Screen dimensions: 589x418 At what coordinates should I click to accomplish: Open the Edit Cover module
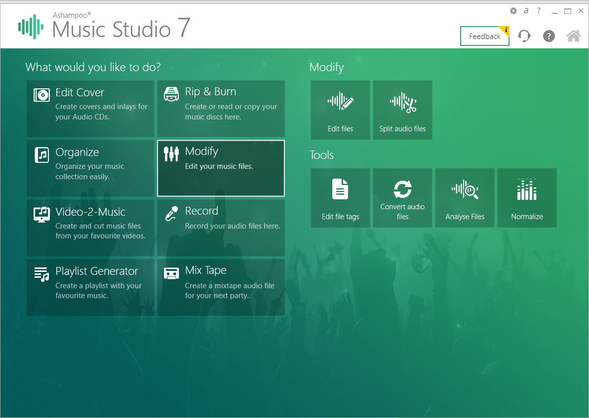coord(90,109)
